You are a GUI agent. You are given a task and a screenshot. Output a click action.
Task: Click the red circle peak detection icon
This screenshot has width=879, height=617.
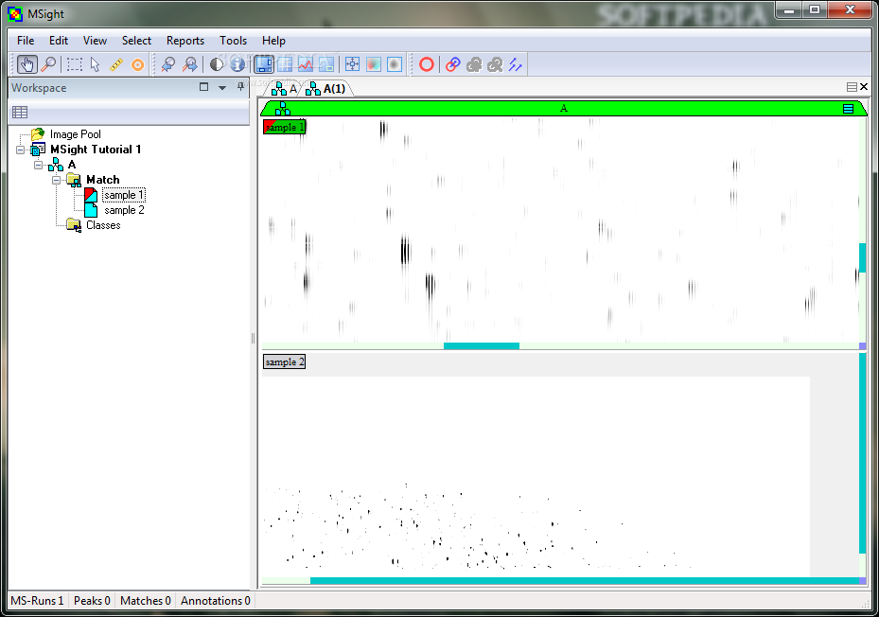tap(427, 64)
